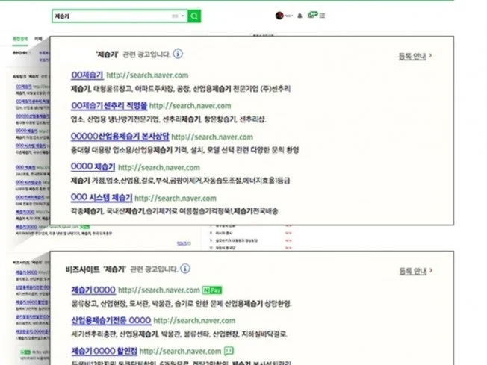Click the green search magnifier button
Screen dimensions: 487x365
[194, 16]
